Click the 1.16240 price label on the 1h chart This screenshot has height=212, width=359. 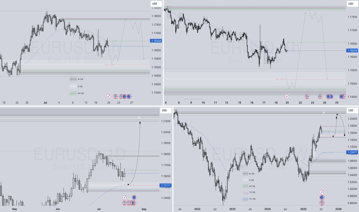pyautogui.click(x=352, y=50)
